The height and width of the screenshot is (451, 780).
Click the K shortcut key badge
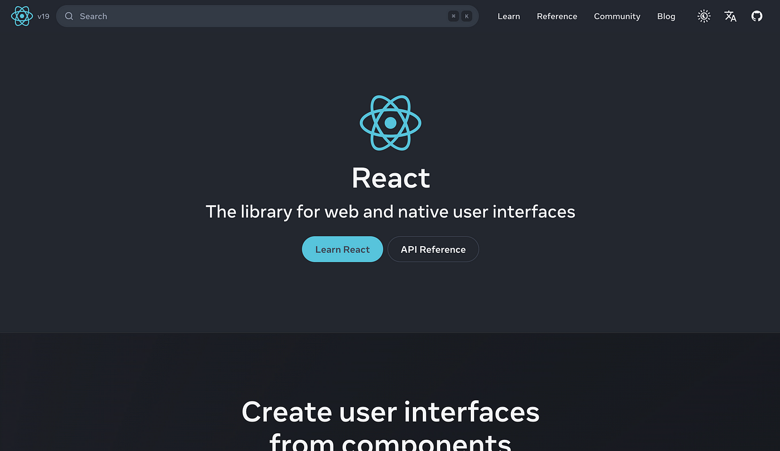(466, 16)
